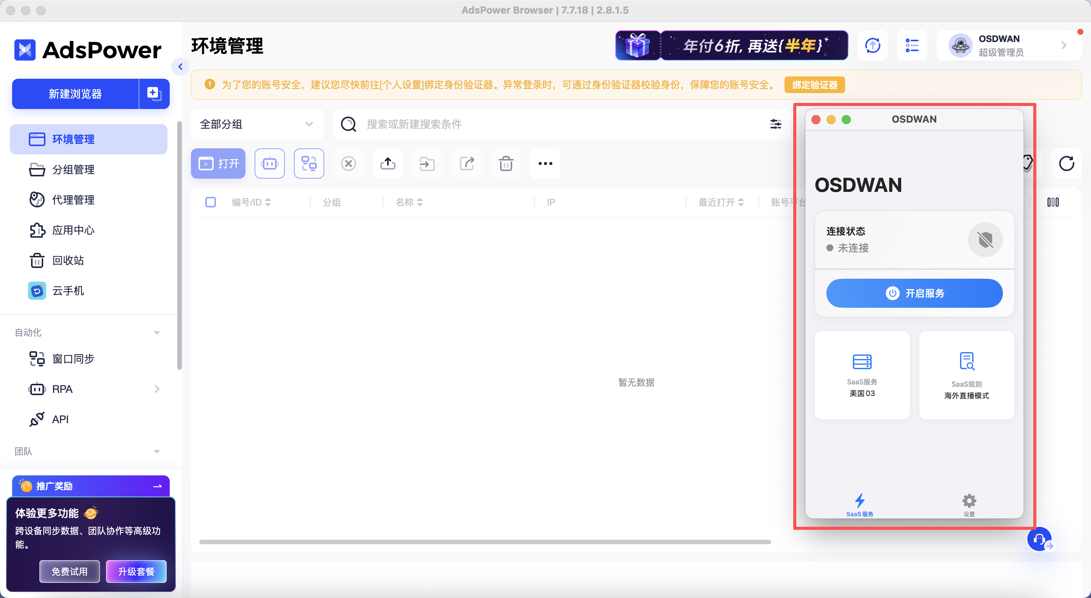The height and width of the screenshot is (598, 1091).
Task: Click the horizontal scrollbar below the table
Action: (485, 542)
